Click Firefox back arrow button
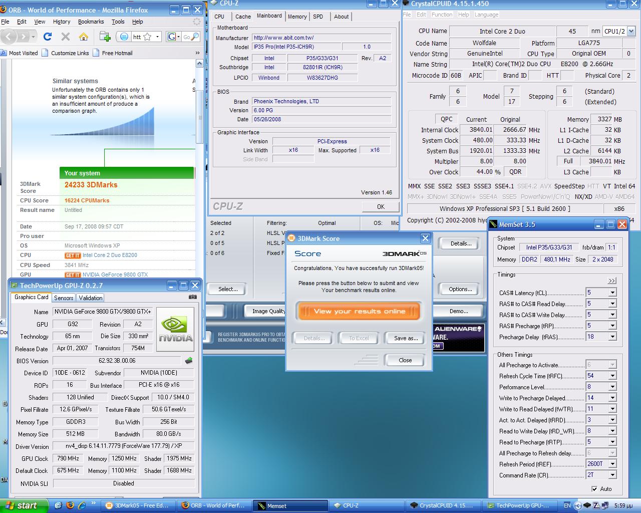 (x=9, y=37)
